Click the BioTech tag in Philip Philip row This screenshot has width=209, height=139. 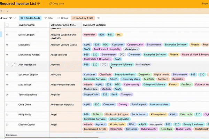coord(97,114)
